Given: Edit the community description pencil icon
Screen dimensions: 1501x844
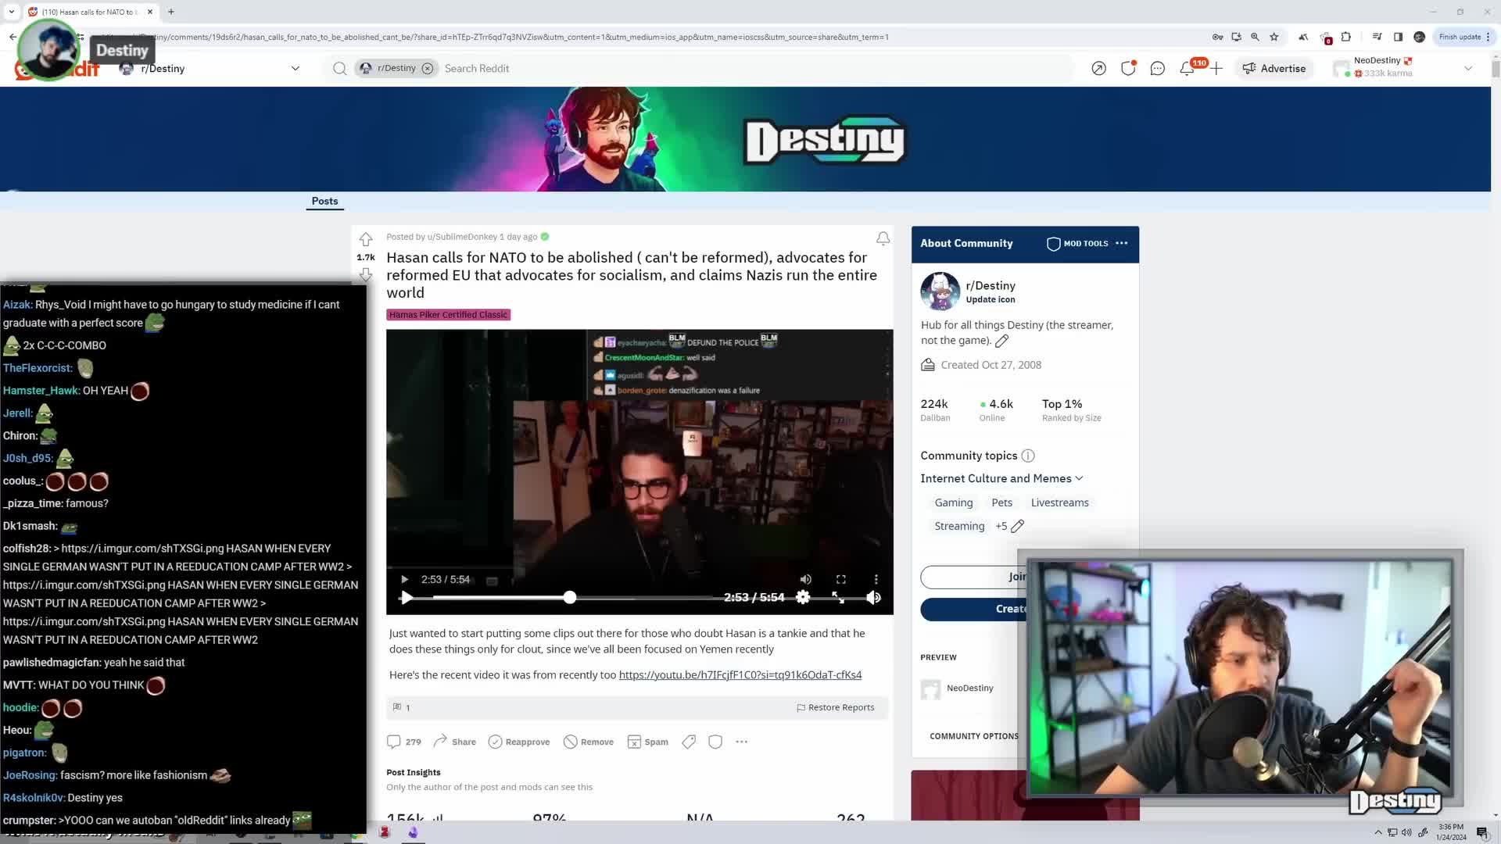Looking at the screenshot, I should pyautogui.click(x=1001, y=341).
